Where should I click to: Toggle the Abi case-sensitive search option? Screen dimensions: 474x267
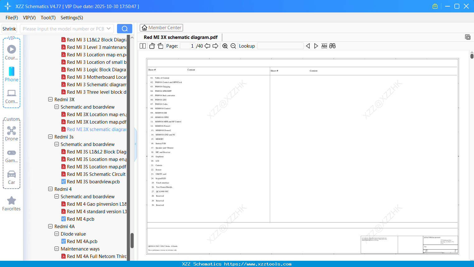(324, 46)
